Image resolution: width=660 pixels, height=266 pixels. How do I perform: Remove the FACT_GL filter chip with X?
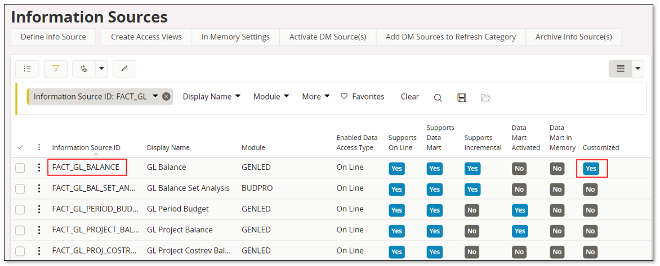coord(166,97)
